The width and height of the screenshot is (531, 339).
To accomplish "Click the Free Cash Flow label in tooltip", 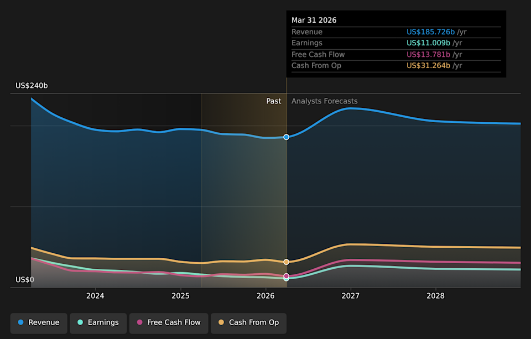I will tap(318, 55).
